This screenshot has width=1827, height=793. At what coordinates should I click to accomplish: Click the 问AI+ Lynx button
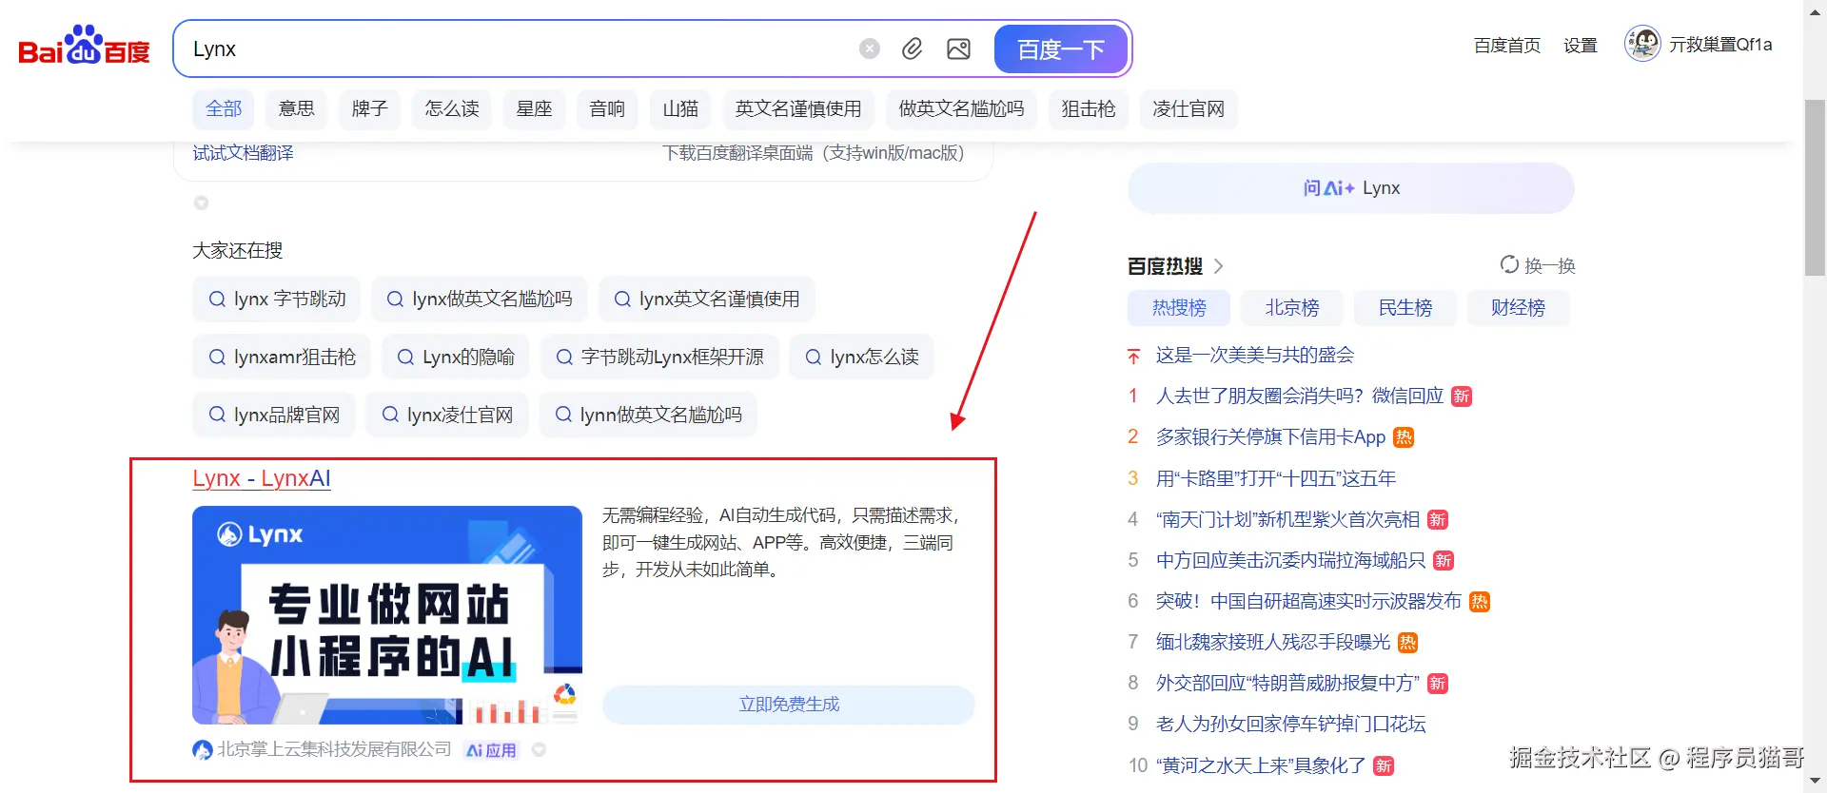(1351, 188)
